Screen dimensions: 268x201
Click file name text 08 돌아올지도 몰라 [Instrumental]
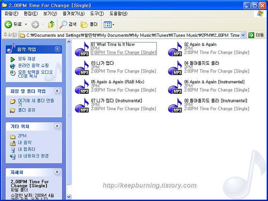tap(216, 100)
